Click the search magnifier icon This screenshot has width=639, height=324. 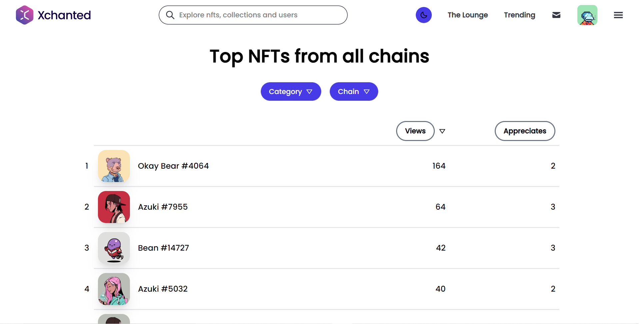click(170, 15)
